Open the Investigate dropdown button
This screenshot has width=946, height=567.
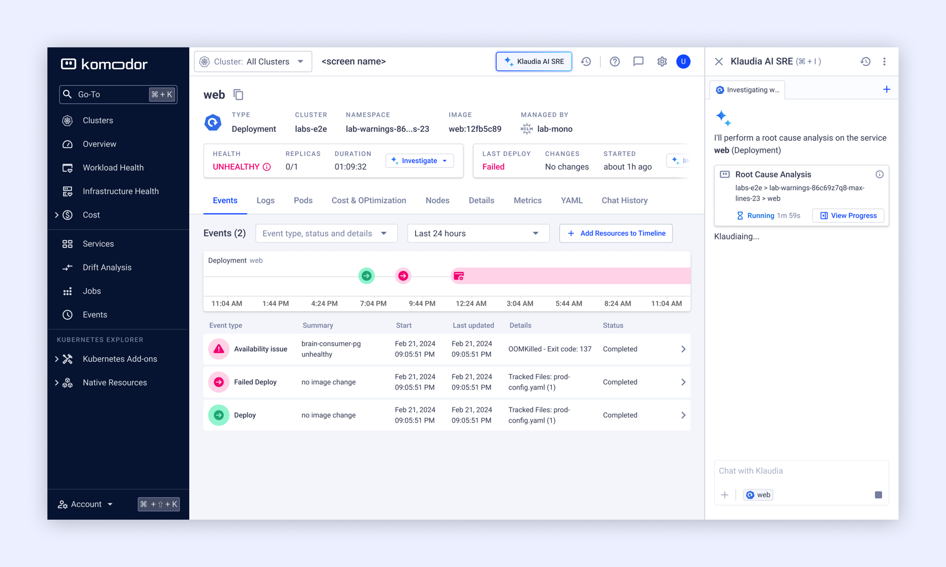tap(419, 161)
